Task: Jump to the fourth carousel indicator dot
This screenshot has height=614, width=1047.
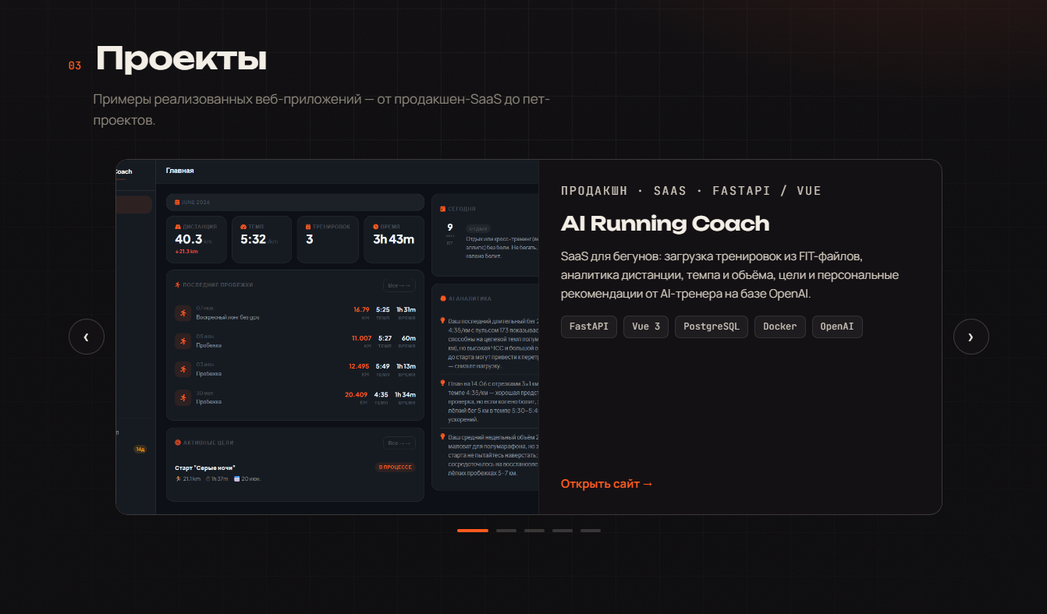Action: [563, 531]
